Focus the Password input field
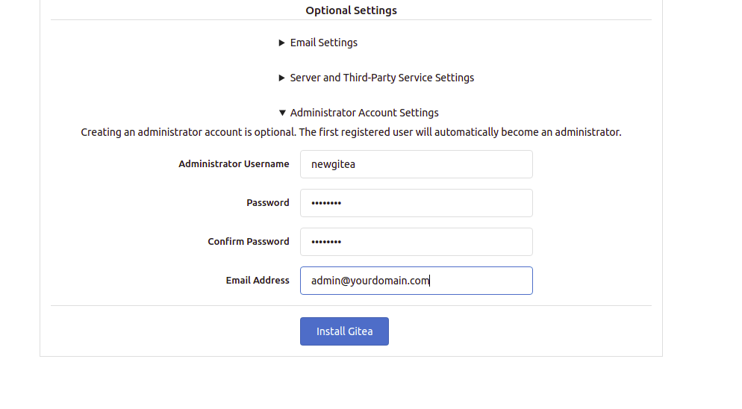 (x=417, y=203)
